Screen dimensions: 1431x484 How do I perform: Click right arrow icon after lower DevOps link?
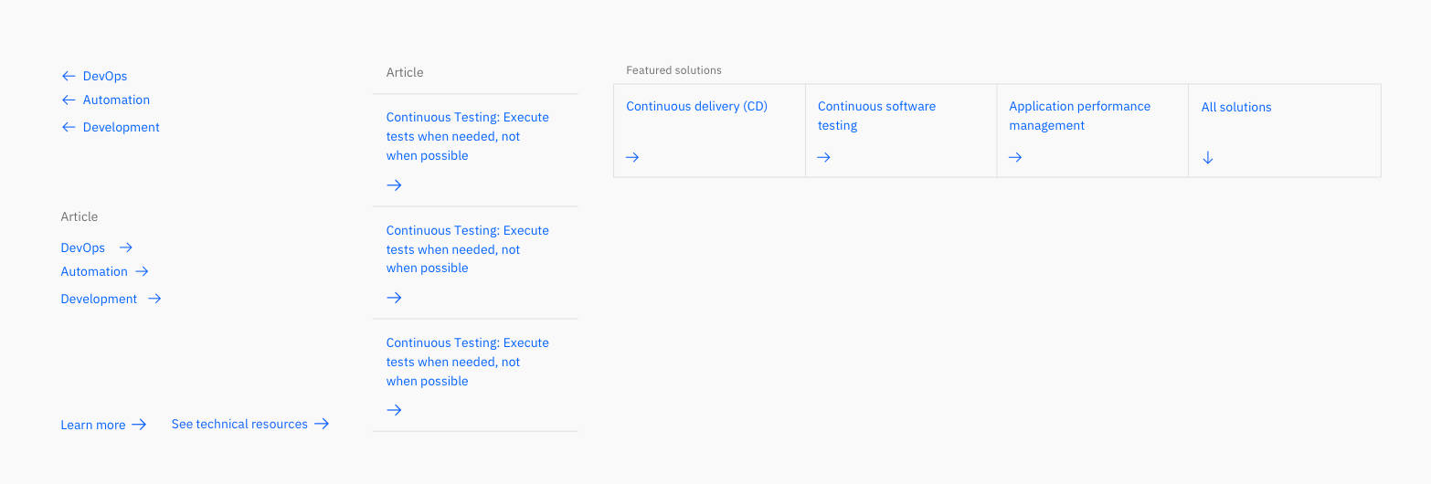(126, 247)
